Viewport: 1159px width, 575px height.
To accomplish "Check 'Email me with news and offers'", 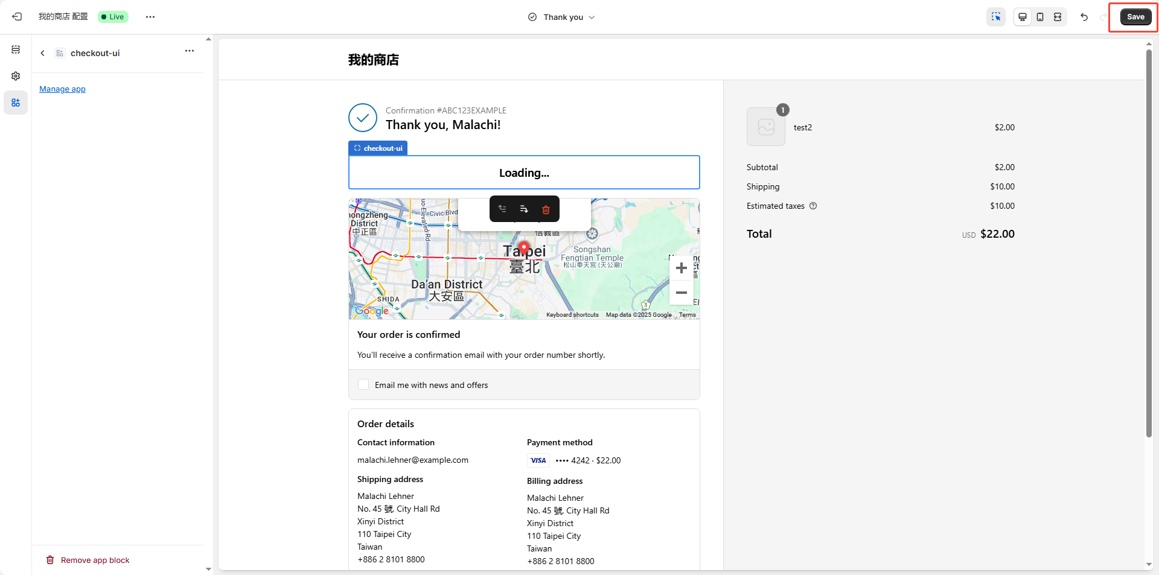I will (x=363, y=385).
